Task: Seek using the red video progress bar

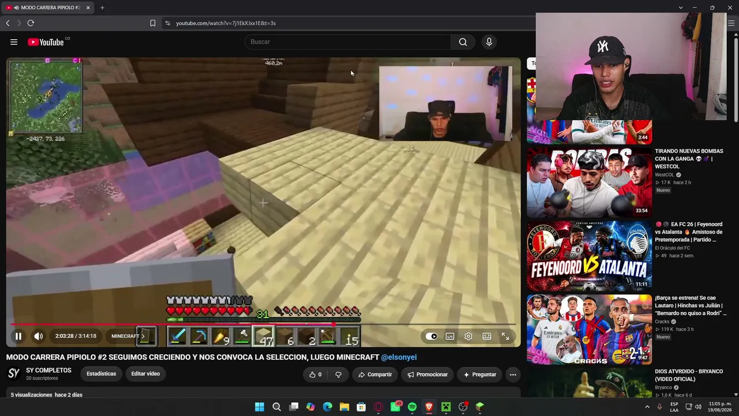Action: pos(263,324)
